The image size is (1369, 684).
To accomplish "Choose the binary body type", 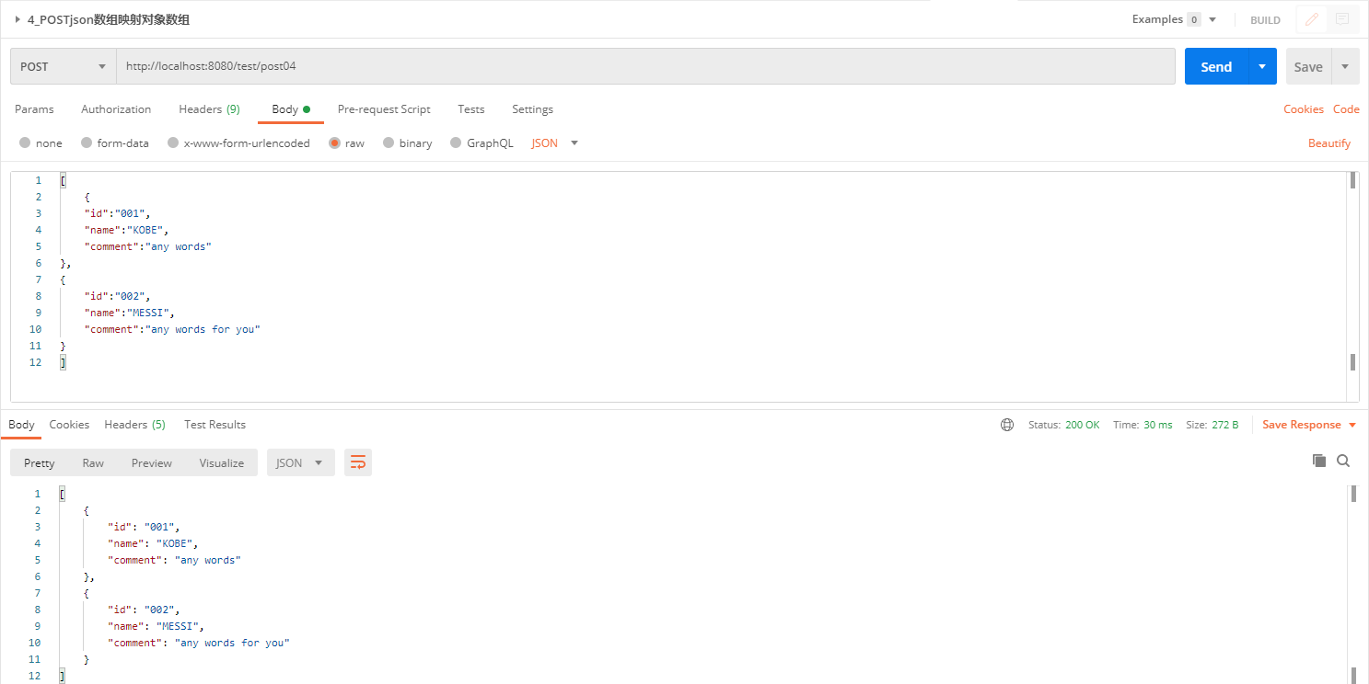I will coord(408,142).
